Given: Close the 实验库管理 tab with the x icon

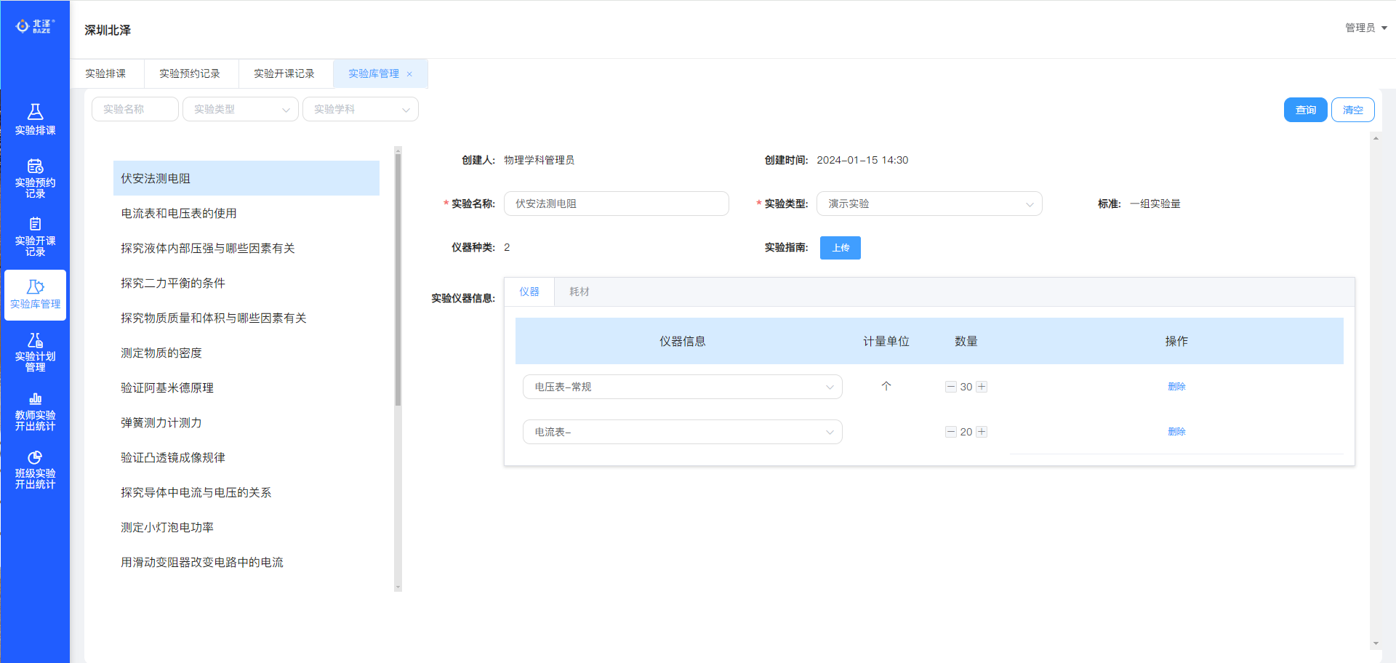Looking at the screenshot, I should [x=409, y=74].
